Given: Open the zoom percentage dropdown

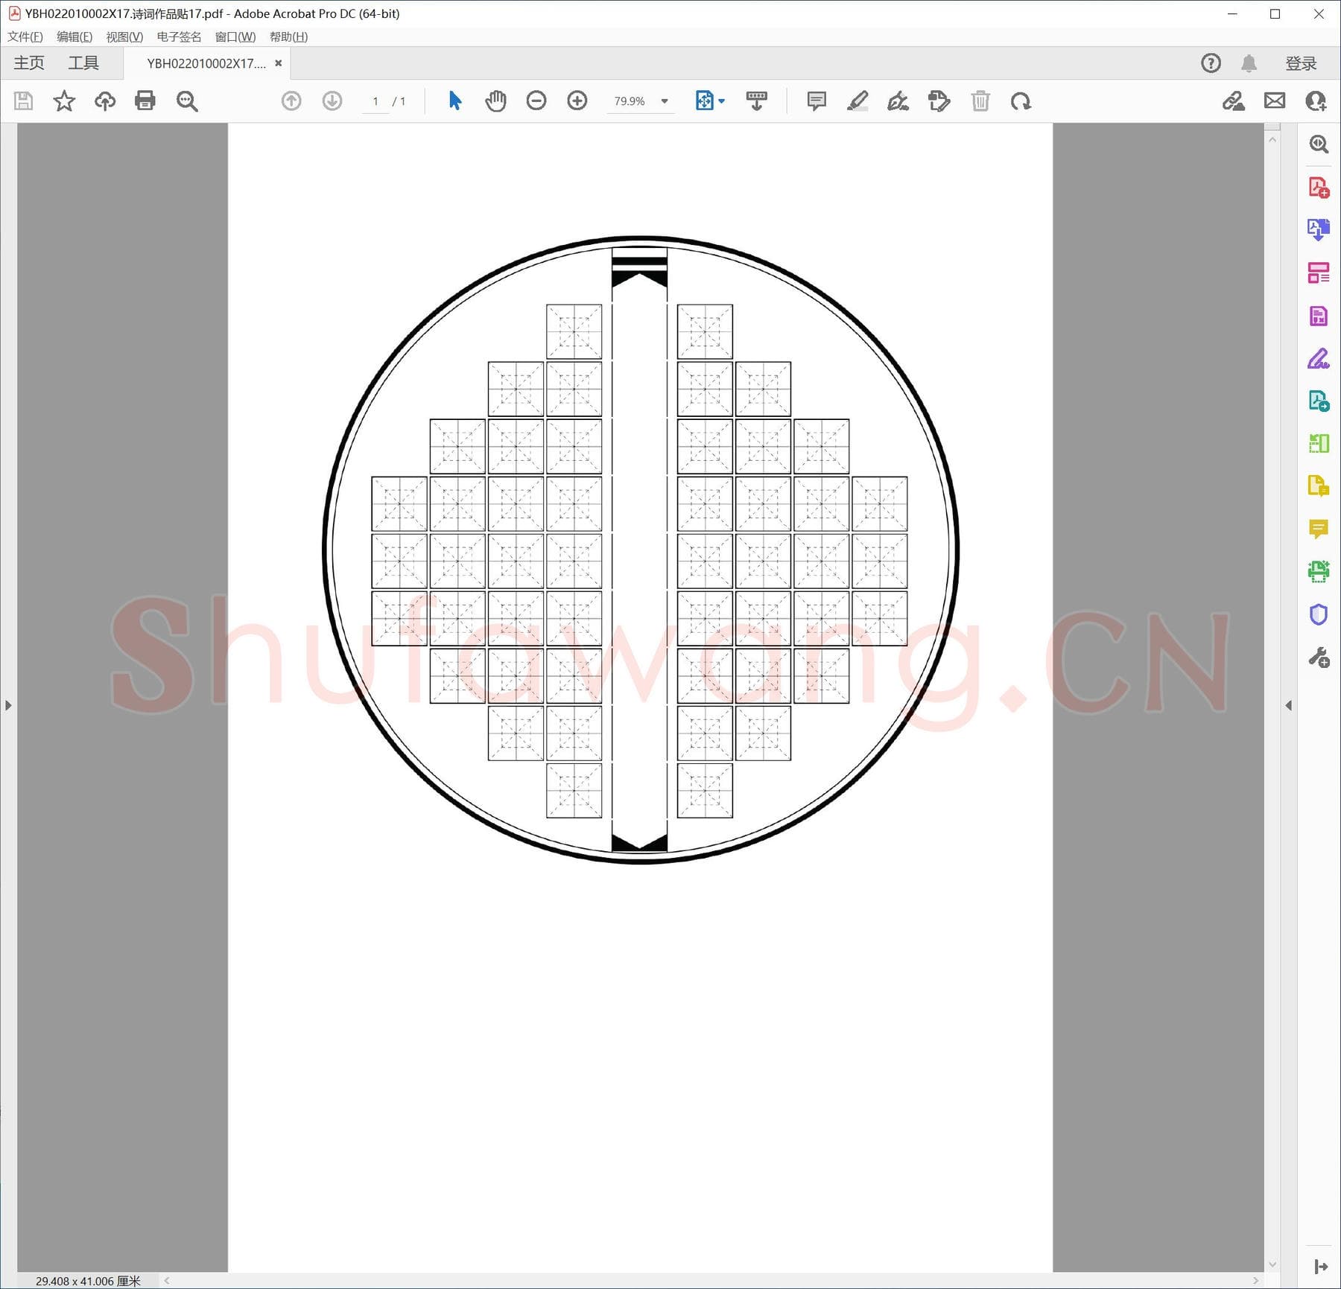Looking at the screenshot, I should coord(665,101).
